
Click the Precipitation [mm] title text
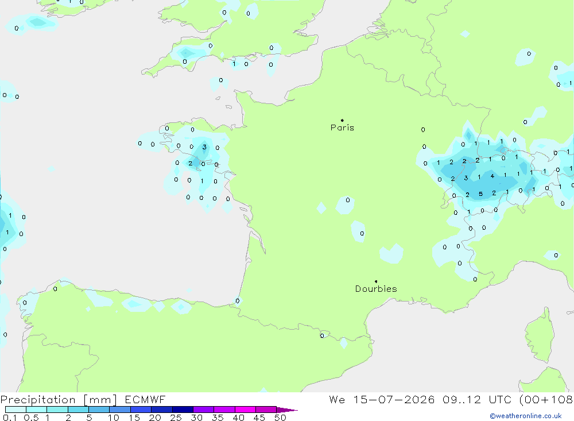59,400
